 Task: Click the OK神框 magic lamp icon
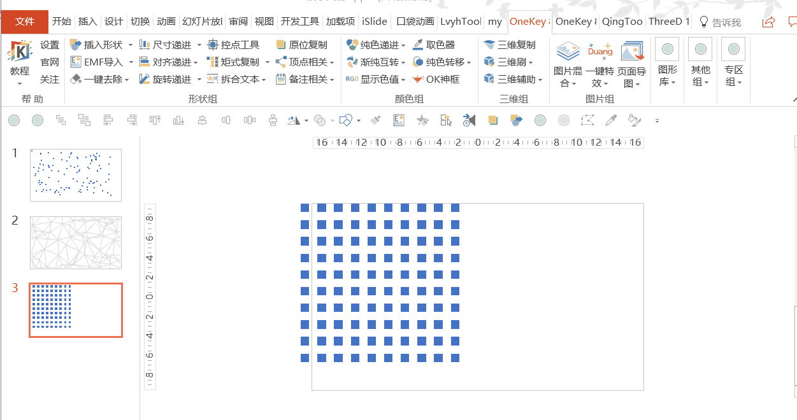[x=418, y=80]
